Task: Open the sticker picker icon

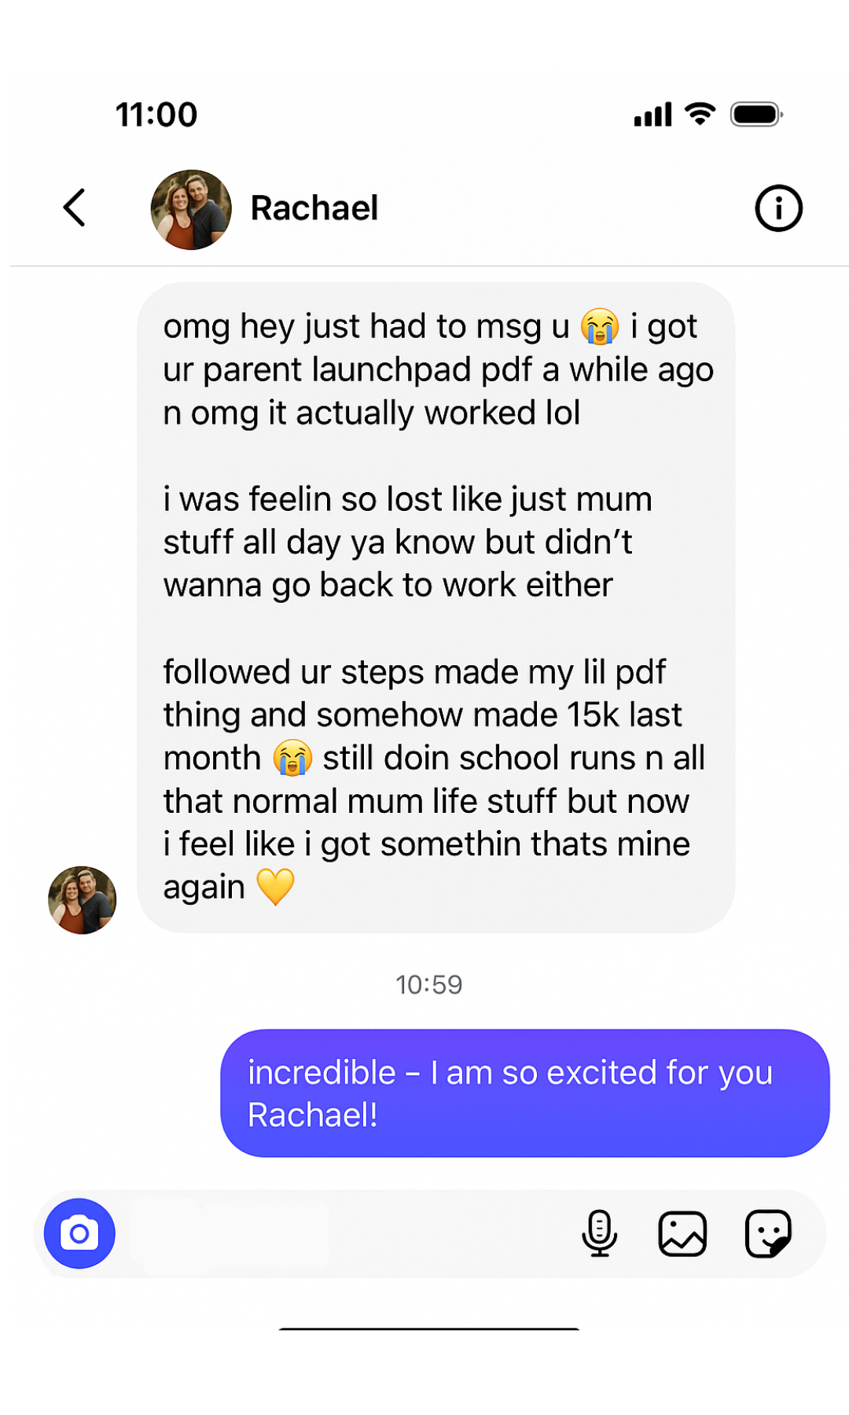Action: (x=768, y=1233)
